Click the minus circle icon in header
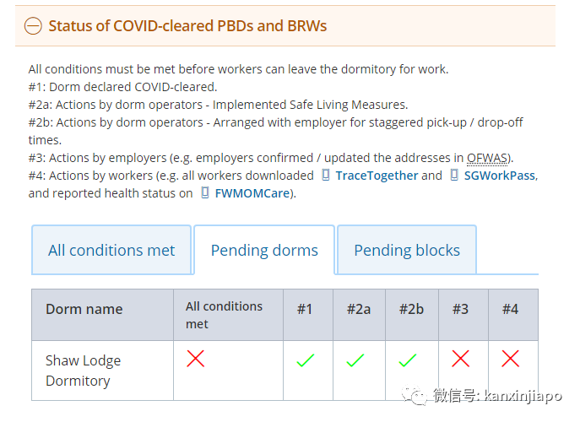This screenshot has height=422, width=580. [x=33, y=26]
